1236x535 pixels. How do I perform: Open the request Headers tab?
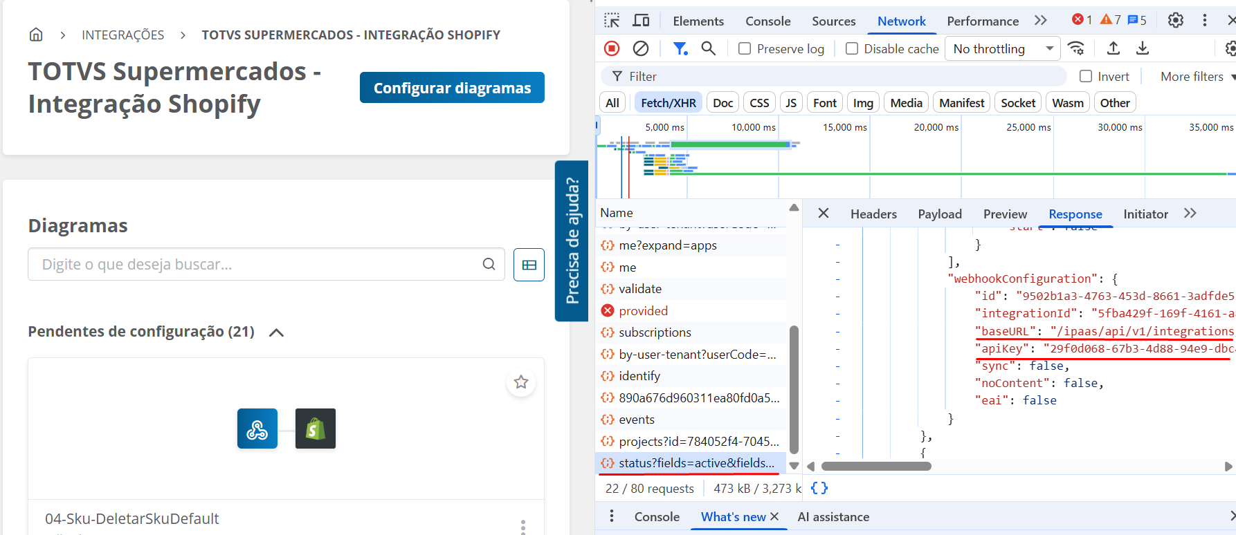[873, 214]
